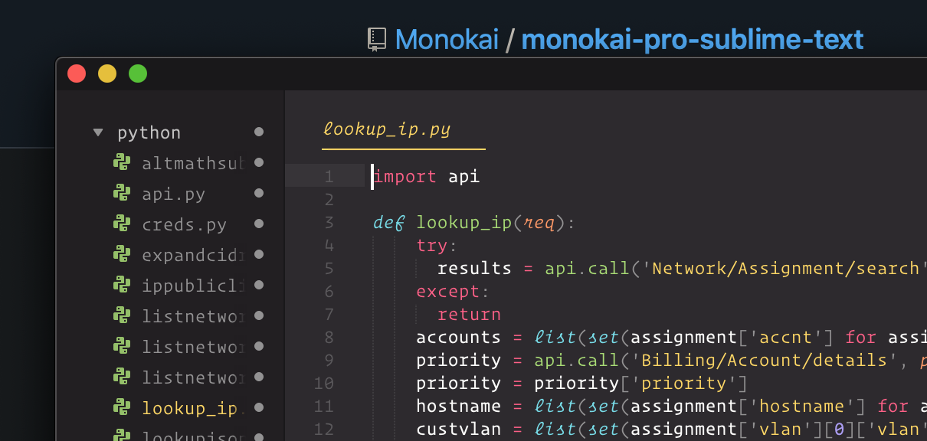
Task: Toggle fullscreen with the green traffic light button
Action: click(x=138, y=73)
